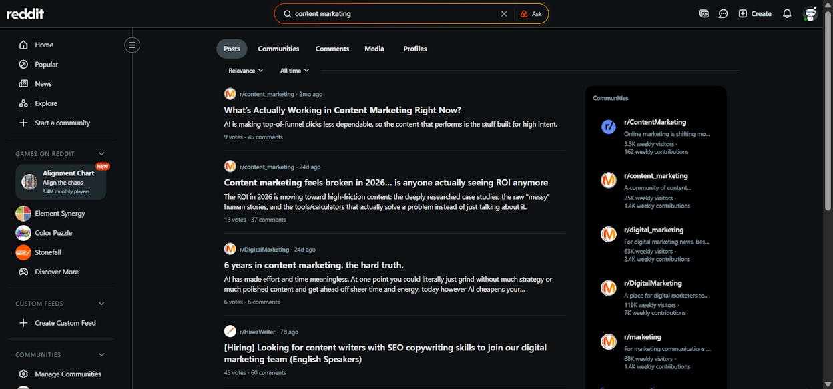Click r/HireaWriter subreddit link
The width and height of the screenshot is (833, 389).
pos(258,332)
